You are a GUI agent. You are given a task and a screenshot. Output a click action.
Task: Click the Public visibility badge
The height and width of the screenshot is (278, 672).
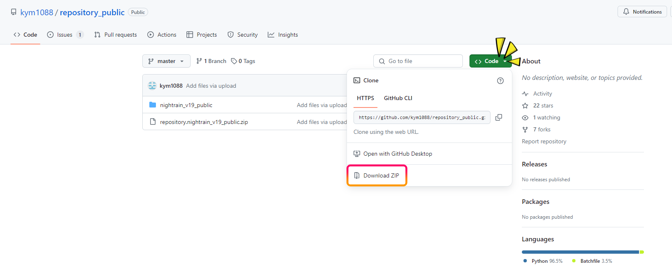pos(138,12)
